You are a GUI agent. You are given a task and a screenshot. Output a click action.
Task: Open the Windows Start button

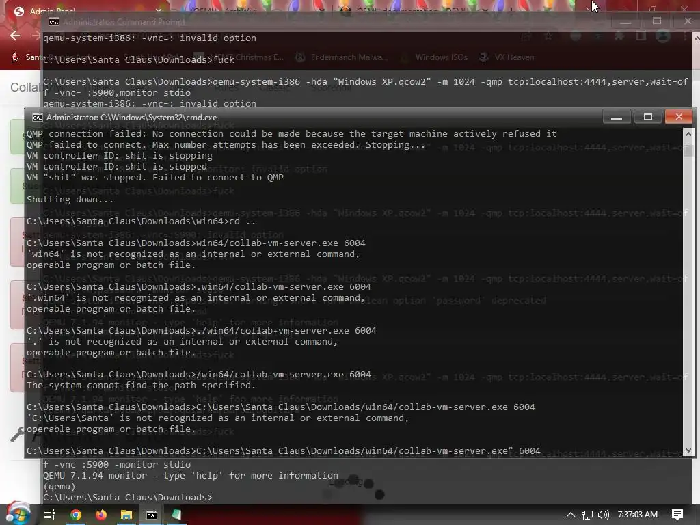tap(18, 514)
